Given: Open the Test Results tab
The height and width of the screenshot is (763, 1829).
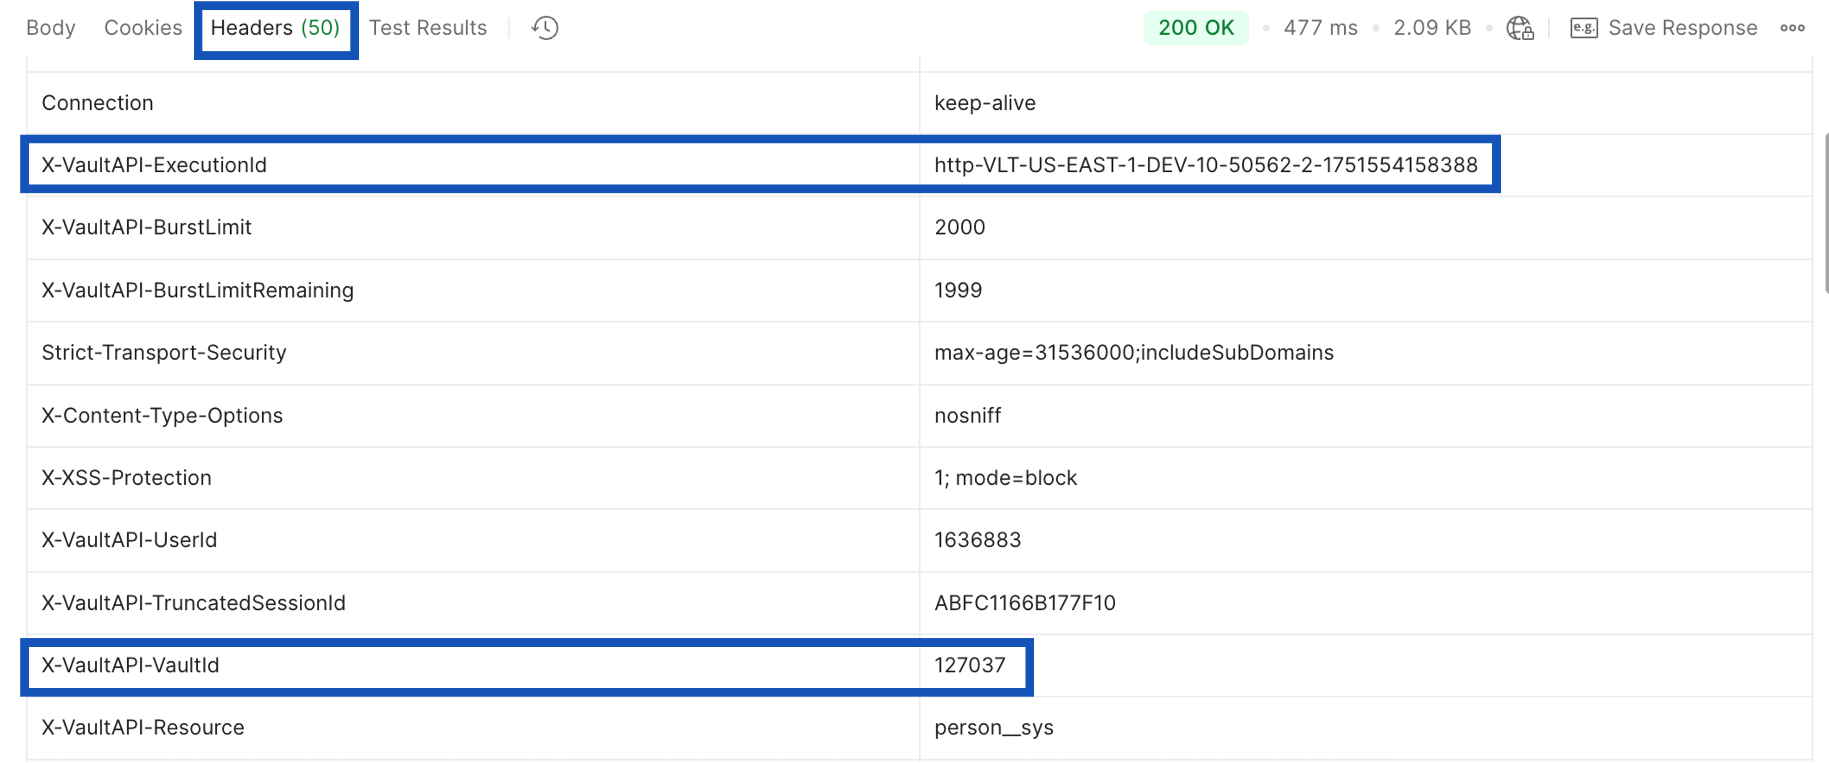Looking at the screenshot, I should (x=427, y=28).
